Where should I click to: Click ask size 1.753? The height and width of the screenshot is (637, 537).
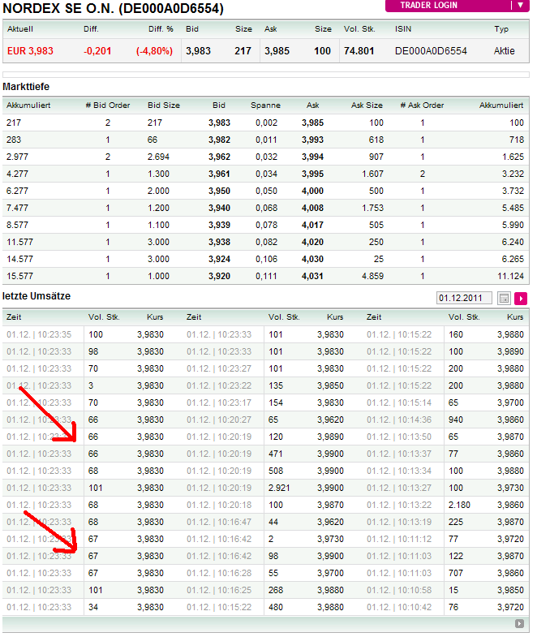click(372, 208)
